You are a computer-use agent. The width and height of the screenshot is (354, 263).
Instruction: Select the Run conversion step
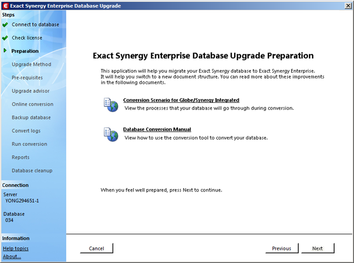click(x=29, y=144)
